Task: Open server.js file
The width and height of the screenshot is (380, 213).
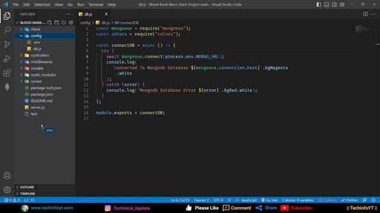Action: coord(45,108)
